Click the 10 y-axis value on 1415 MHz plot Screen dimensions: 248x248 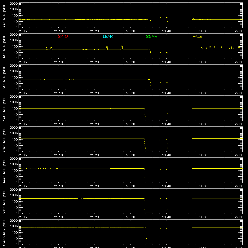pyautogui.click(x=16, y=115)
